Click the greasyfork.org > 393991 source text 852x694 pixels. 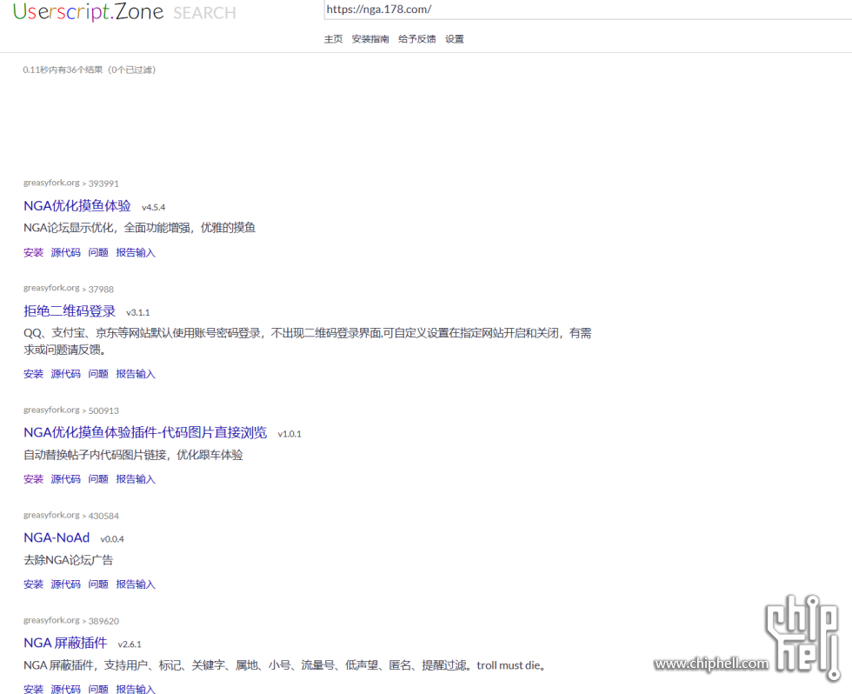[71, 184]
